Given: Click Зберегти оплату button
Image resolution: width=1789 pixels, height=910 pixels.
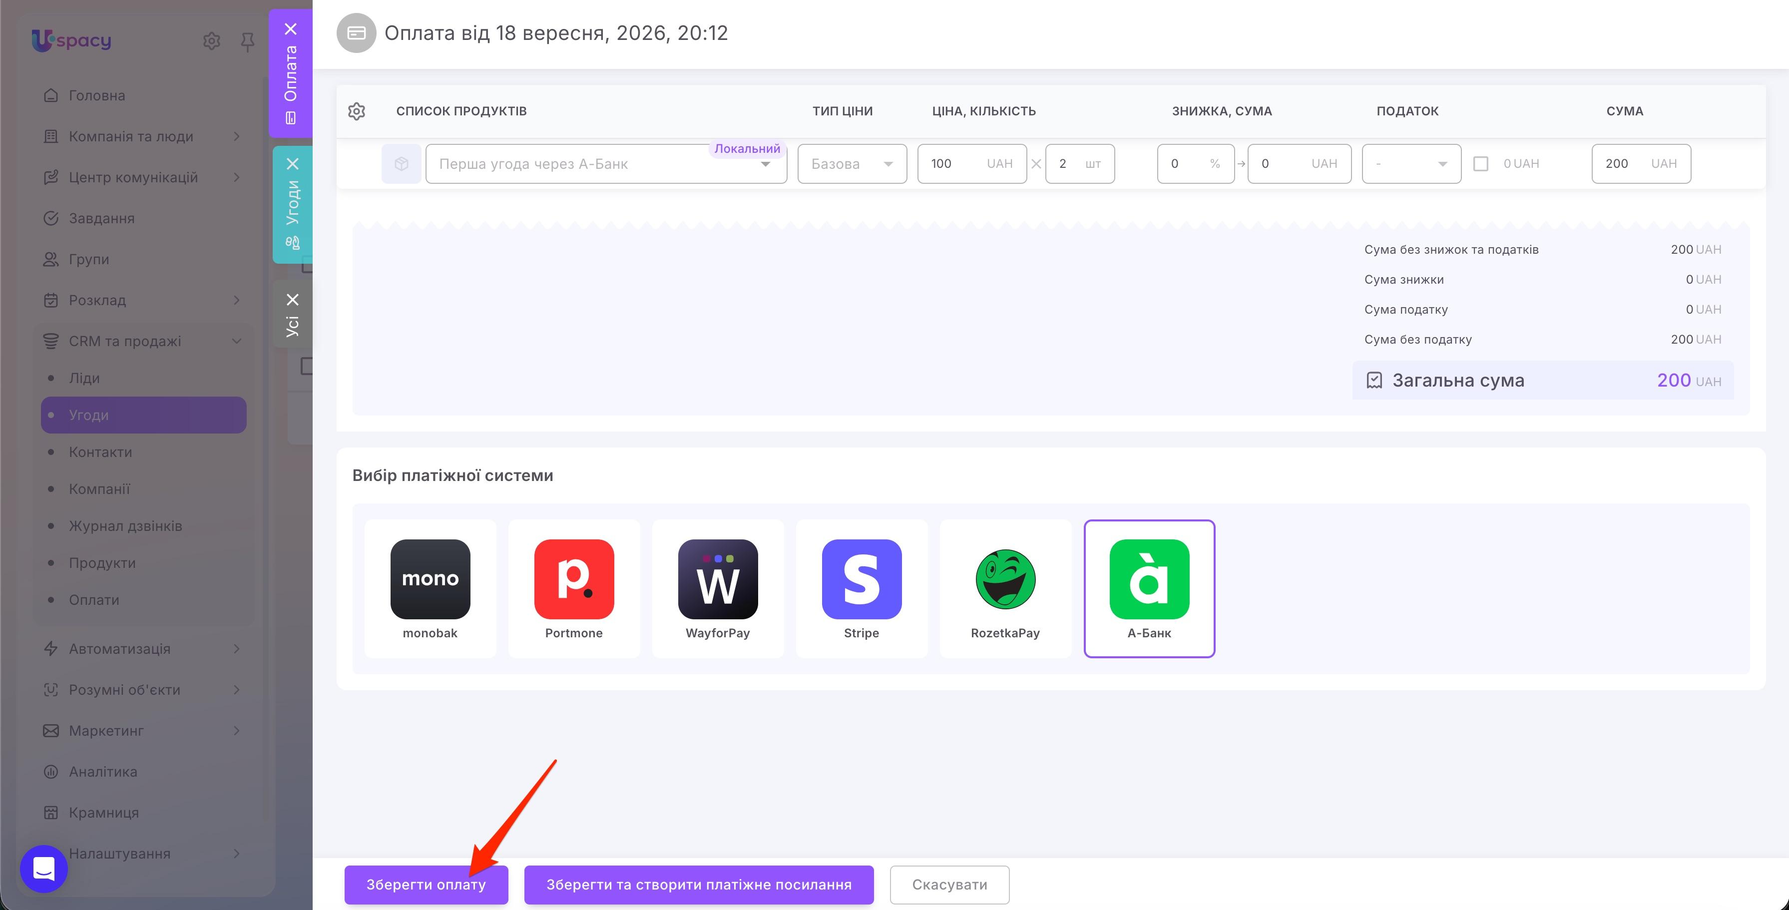Looking at the screenshot, I should click(x=426, y=885).
